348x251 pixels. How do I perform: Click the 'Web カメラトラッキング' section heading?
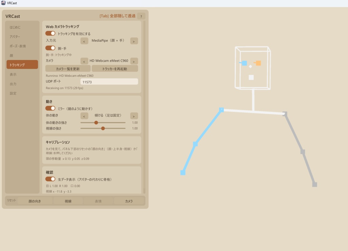(63, 26)
